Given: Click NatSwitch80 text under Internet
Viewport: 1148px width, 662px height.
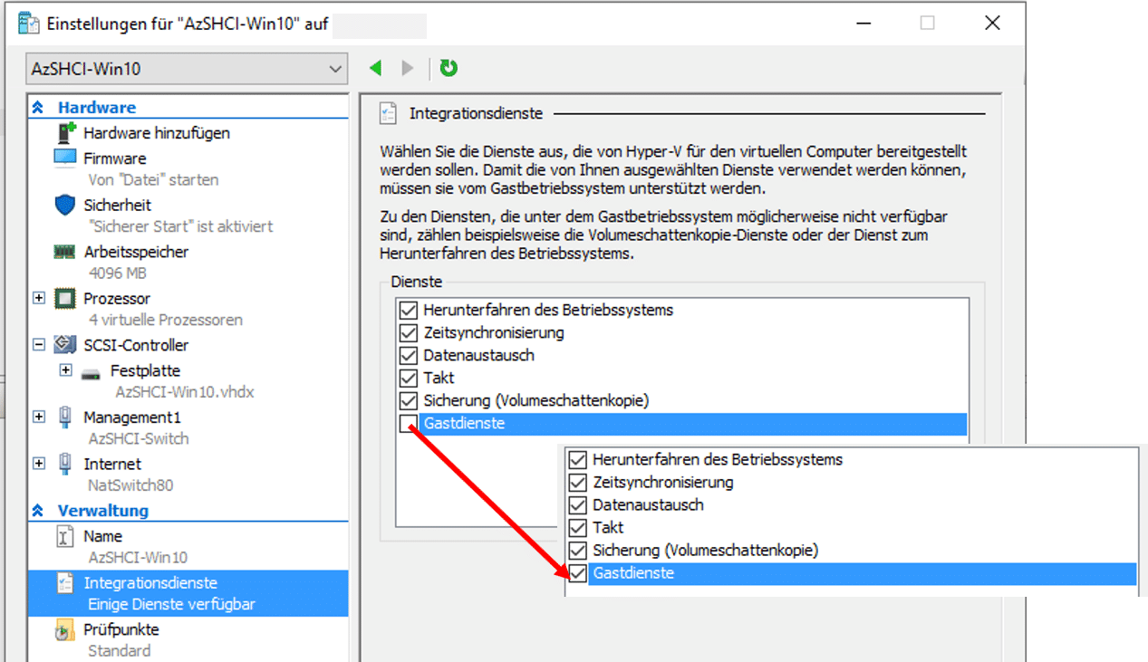Looking at the screenshot, I should point(130,485).
